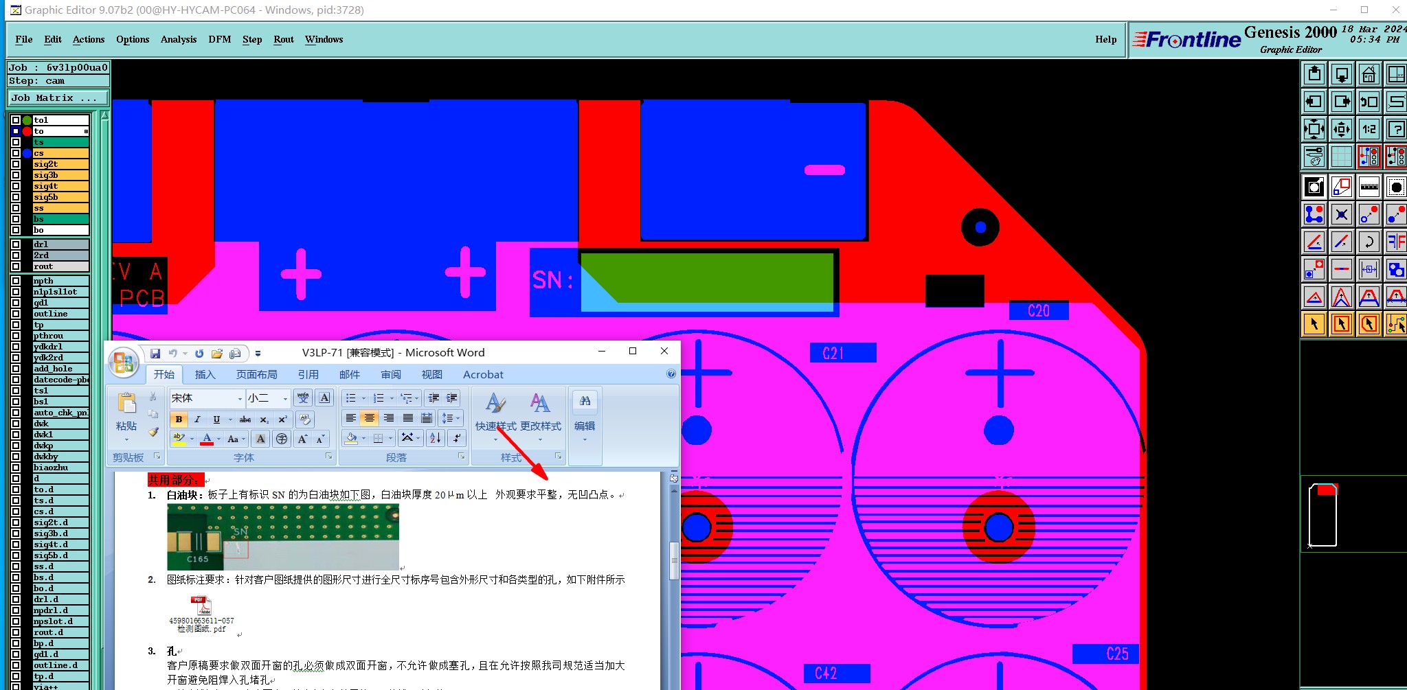Toggle checkbox for layer add_hole
Screen dimensions: 1407x690
16,369
